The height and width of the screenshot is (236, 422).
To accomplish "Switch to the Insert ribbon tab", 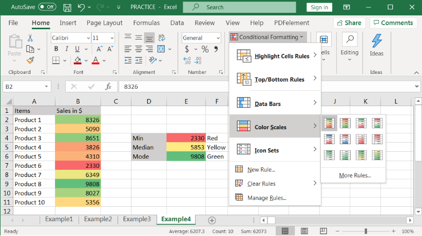I will (68, 23).
